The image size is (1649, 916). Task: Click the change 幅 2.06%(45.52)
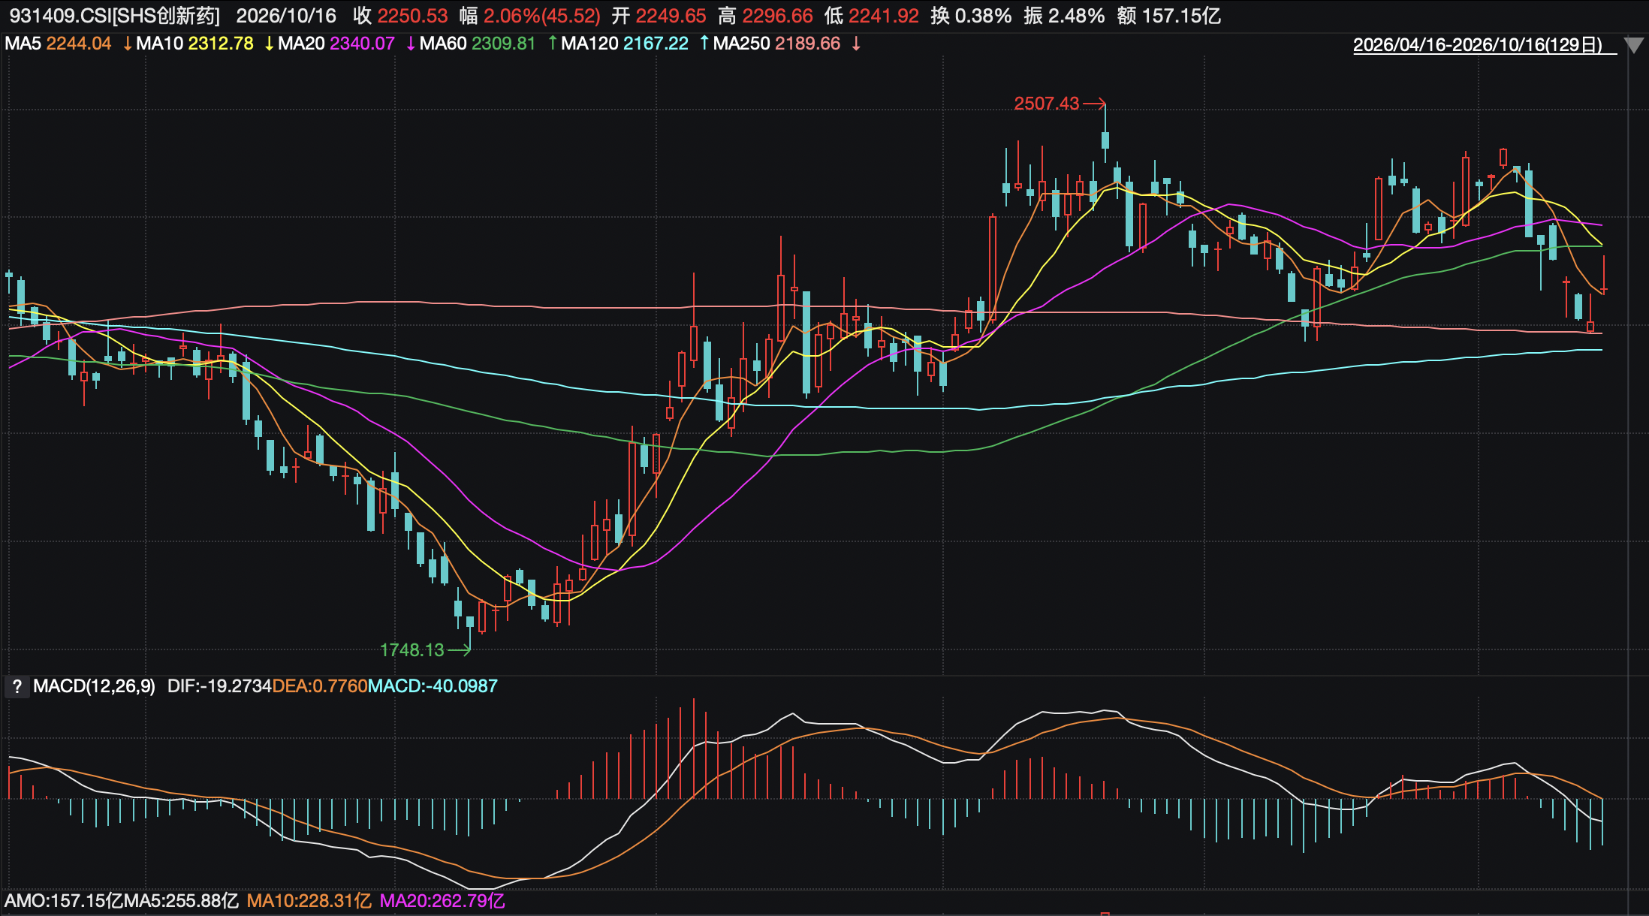pyautogui.click(x=530, y=16)
